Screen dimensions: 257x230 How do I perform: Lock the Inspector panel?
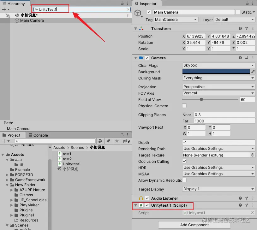point(247,3)
